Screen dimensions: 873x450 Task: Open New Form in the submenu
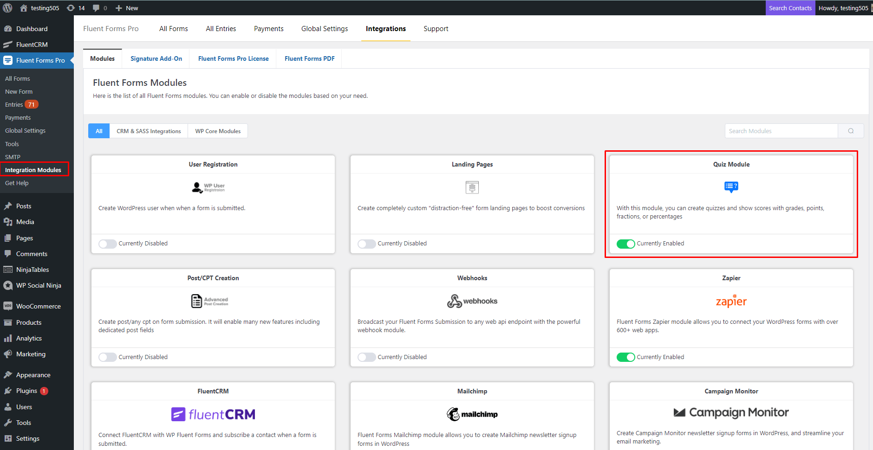tap(19, 91)
